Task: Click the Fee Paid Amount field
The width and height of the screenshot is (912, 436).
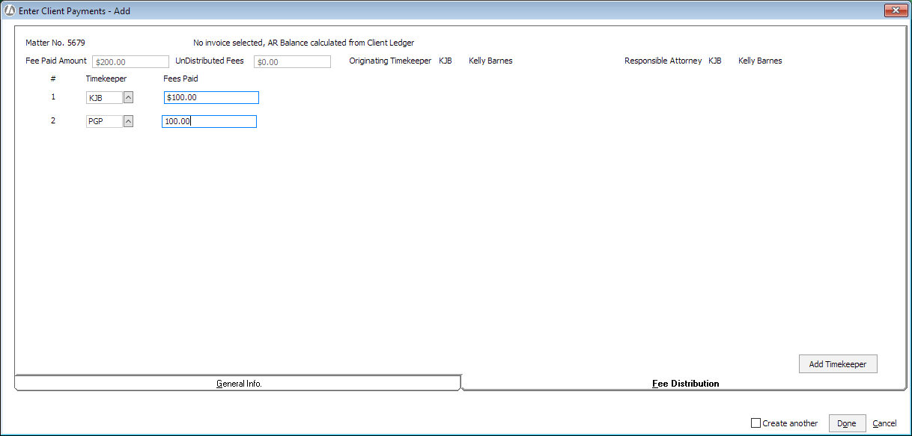Action: point(130,61)
